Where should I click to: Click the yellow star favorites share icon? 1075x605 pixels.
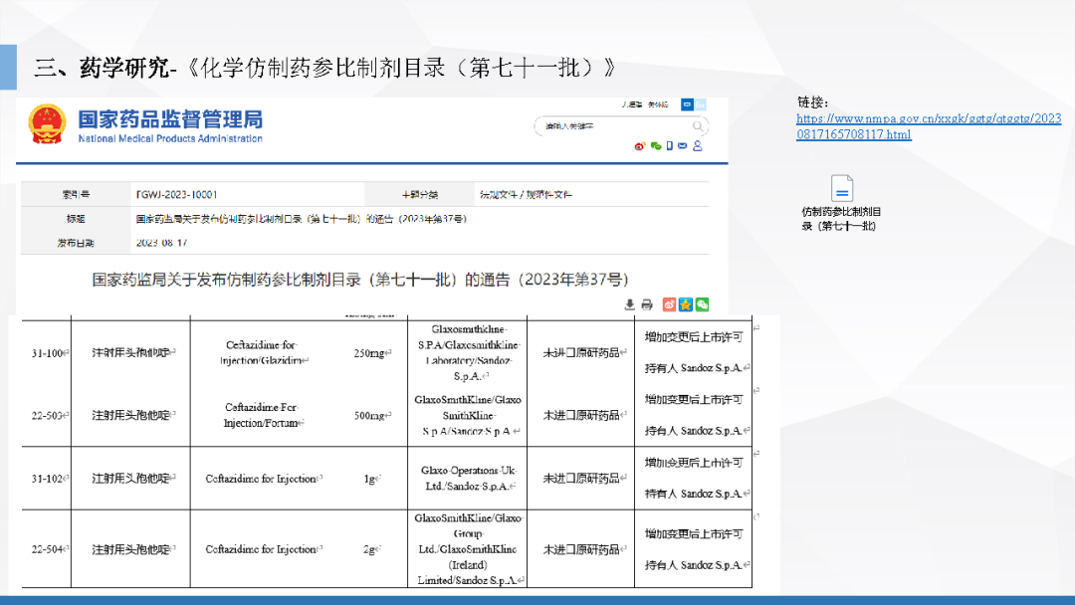coord(686,304)
